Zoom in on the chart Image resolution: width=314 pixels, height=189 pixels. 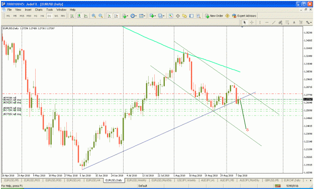pos(94,16)
